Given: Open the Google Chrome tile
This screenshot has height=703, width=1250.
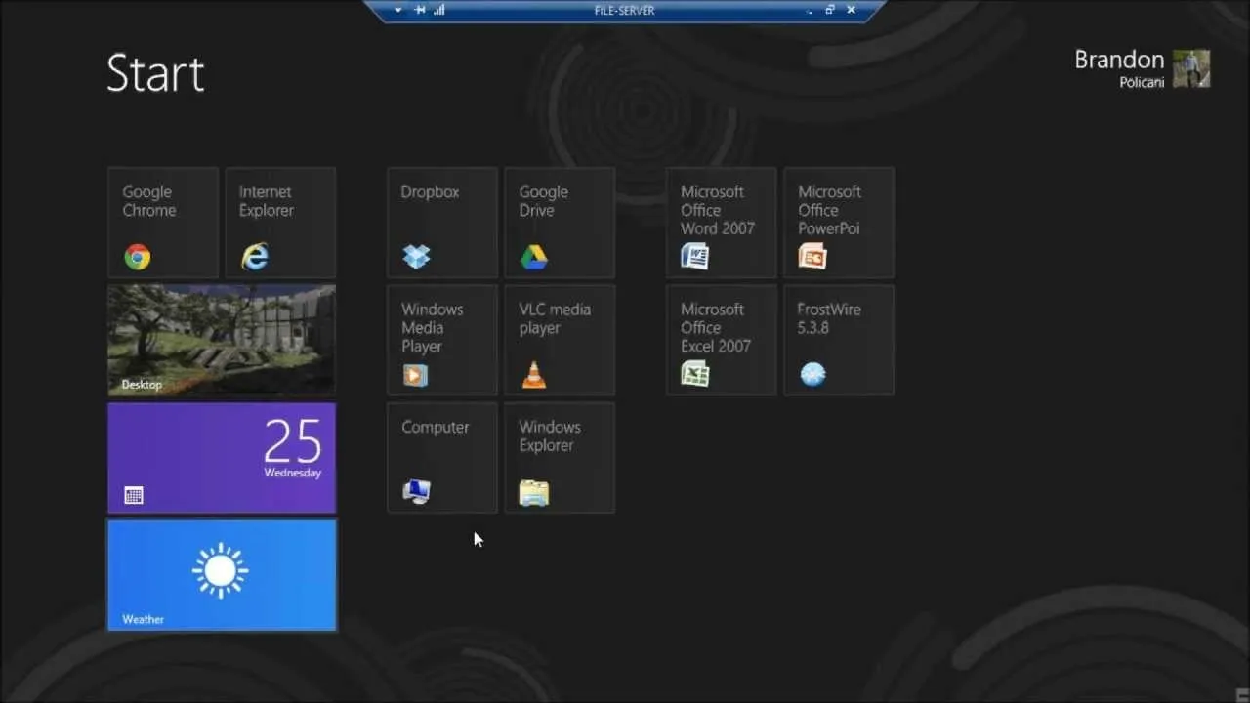Looking at the screenshot, I should click(x=163, y=223).
